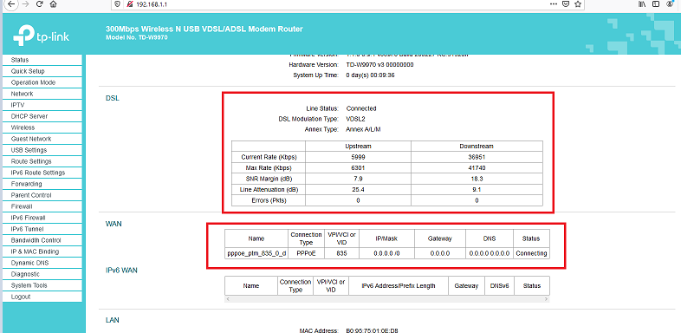Click the PPPoE connection type cell
681x333 pixels.
tap(306, 253)
